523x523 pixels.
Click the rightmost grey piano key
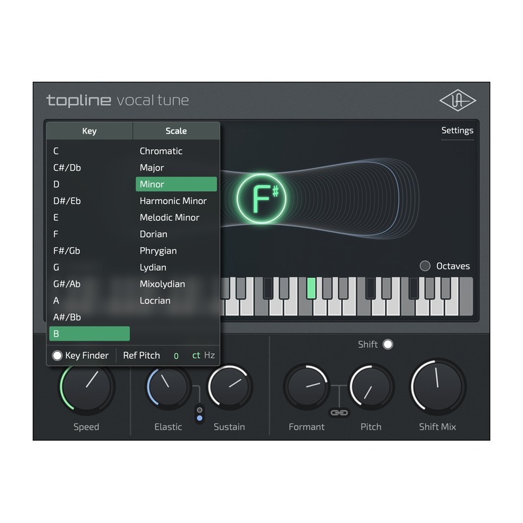click(x=466, y=297)
